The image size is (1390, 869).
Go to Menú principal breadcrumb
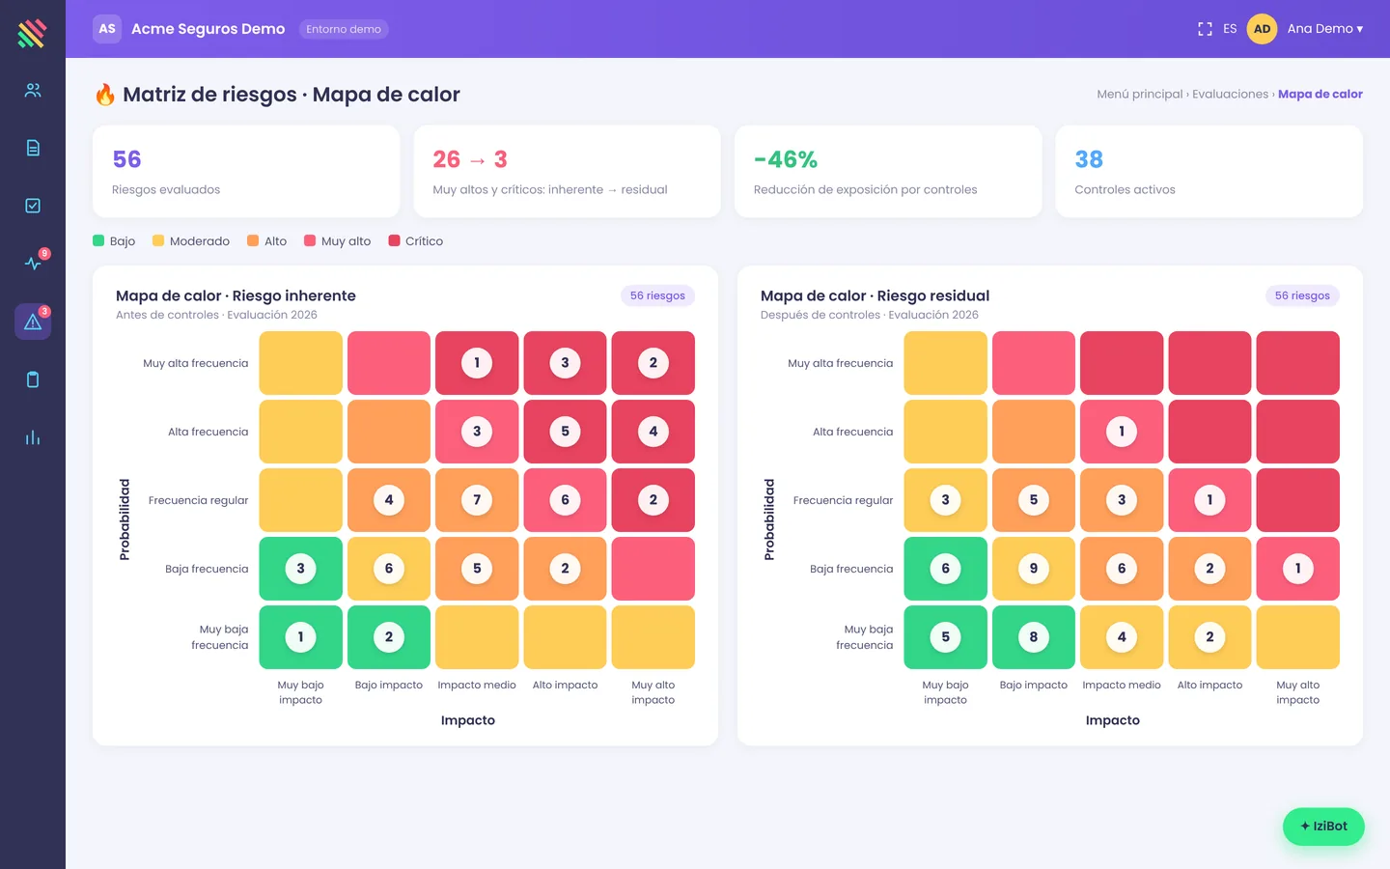pyautogui.click(x=1139, y=95)
